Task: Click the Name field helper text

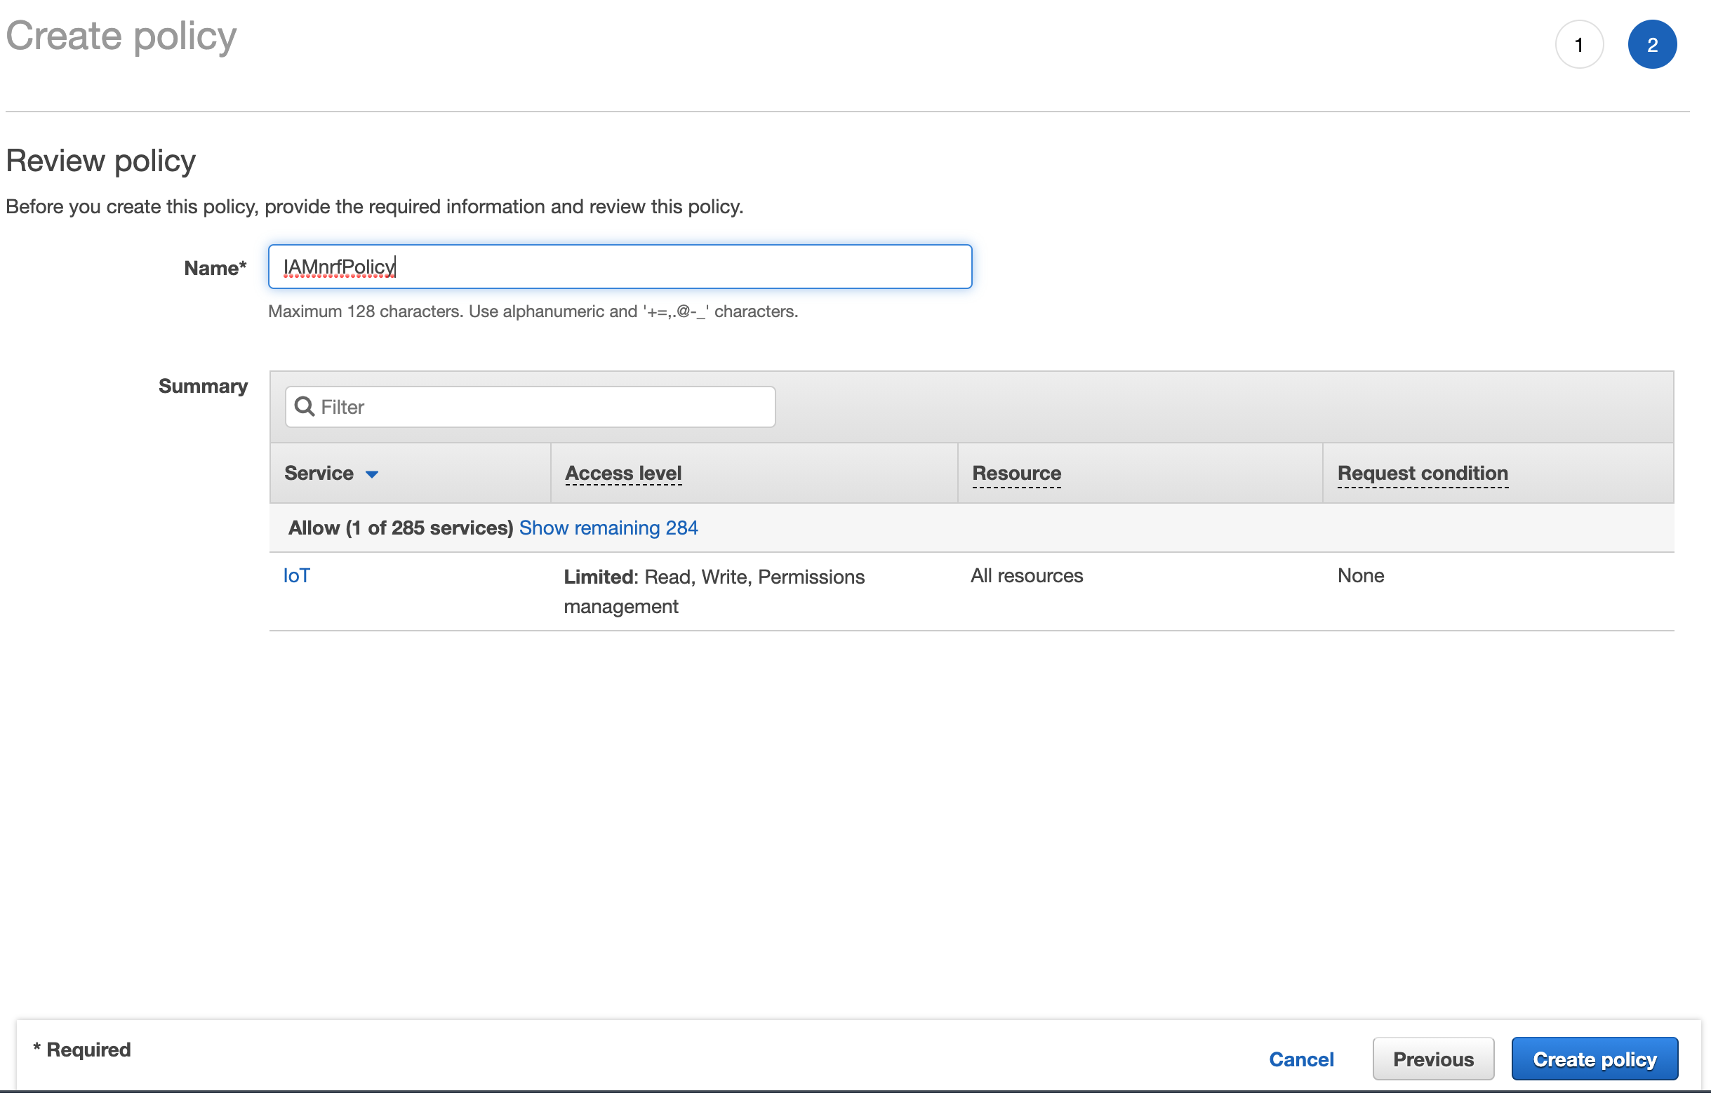Action: pos(533,311)
